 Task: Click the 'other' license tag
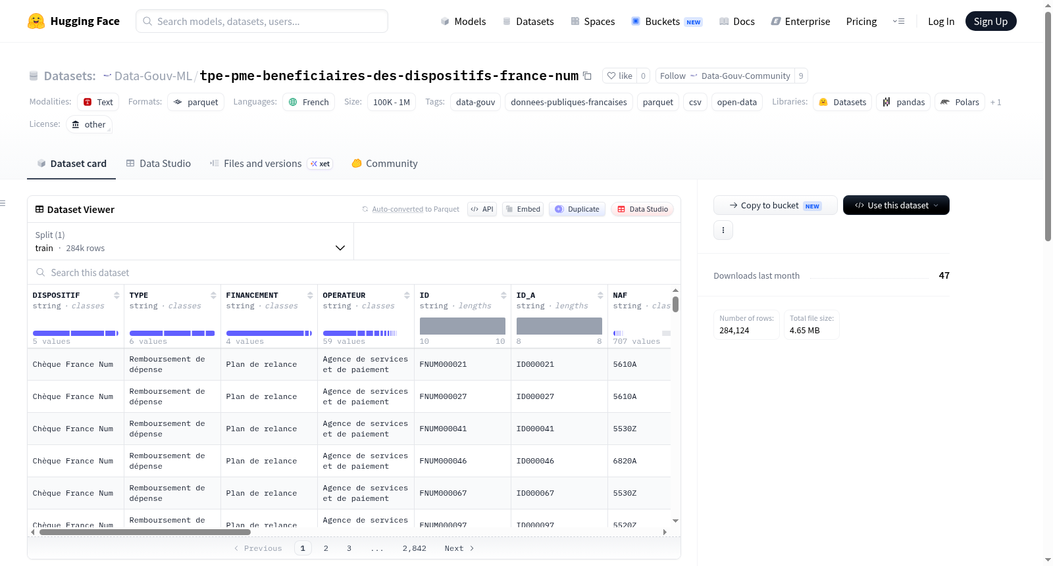(x=89, y=124)
